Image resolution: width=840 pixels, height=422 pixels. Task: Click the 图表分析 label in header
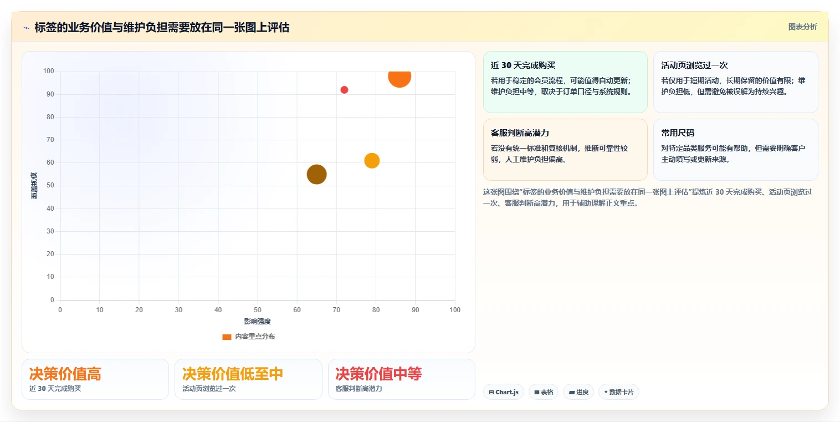802,27
